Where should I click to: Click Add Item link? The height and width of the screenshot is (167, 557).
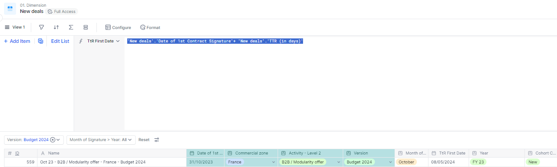coord(17,41)
